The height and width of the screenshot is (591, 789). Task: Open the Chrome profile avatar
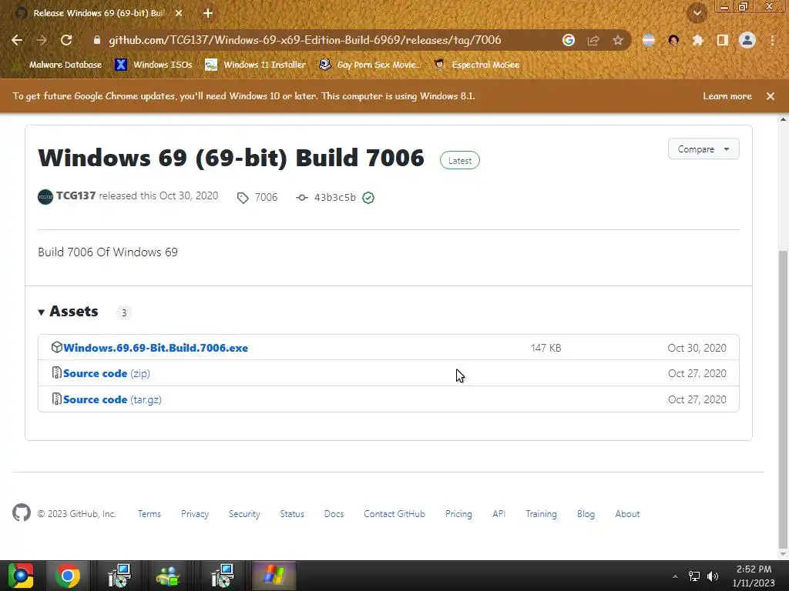click(x=747, y=40)
